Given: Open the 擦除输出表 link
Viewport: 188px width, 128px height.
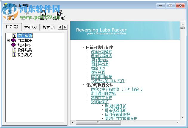Looking at the screenshot, I should (99, 64).
